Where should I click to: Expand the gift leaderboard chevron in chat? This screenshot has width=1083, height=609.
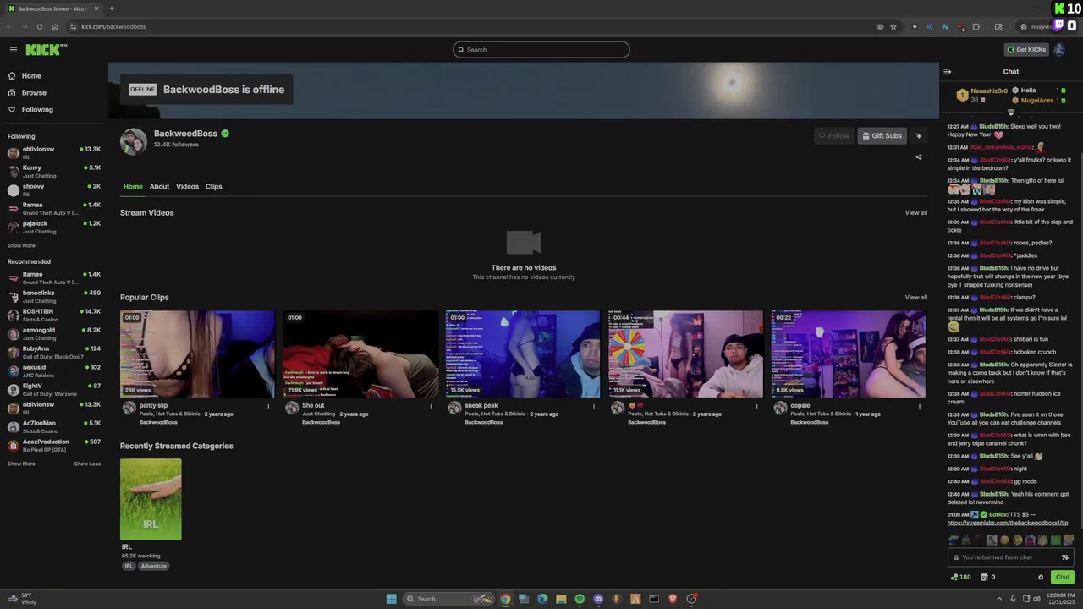click(1010, 112)
